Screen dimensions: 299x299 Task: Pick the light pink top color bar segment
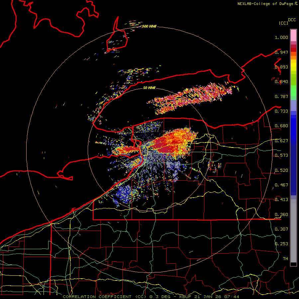[x=293, y=35]
